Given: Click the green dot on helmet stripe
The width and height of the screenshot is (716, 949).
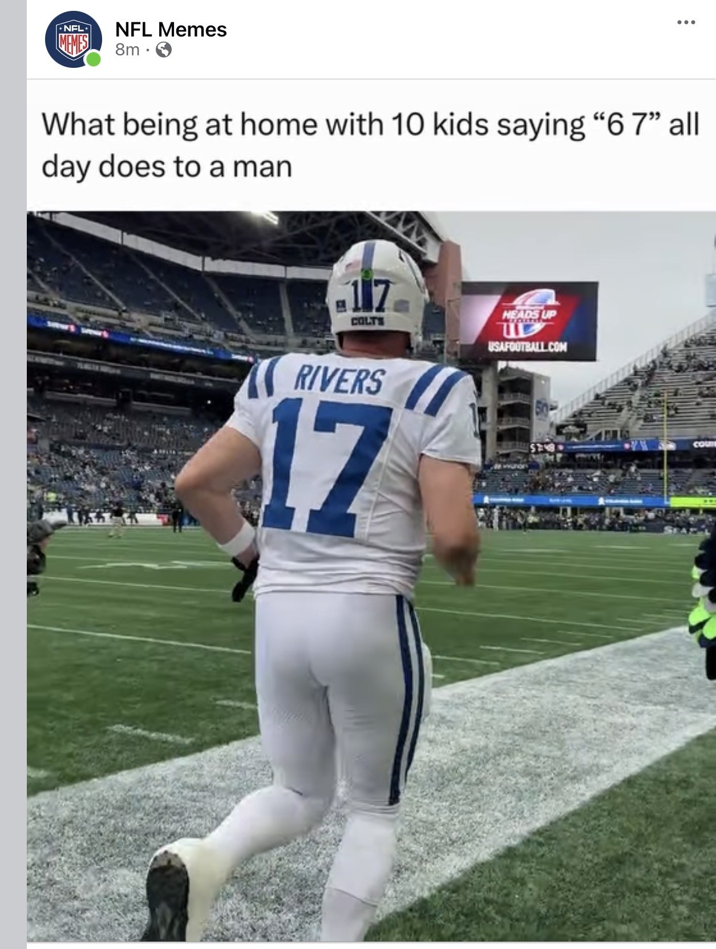Looking at the screenshot, I should pyautogui.click(x=367, y=274).
